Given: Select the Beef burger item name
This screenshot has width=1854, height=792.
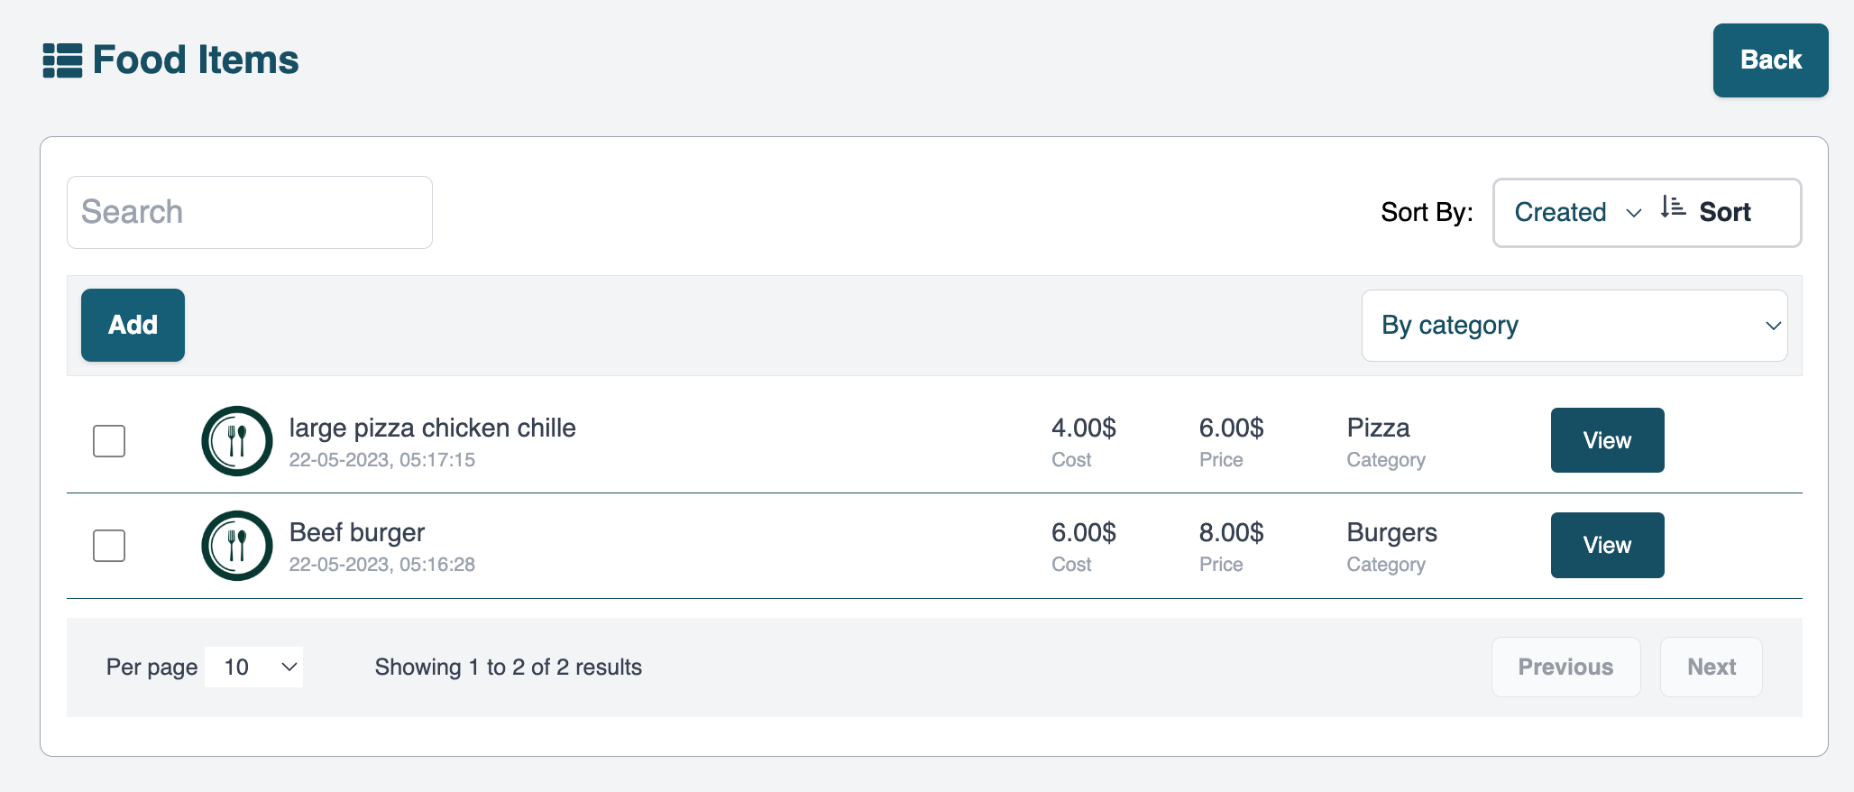Looking at the screenshot, I should pos(357,533).
